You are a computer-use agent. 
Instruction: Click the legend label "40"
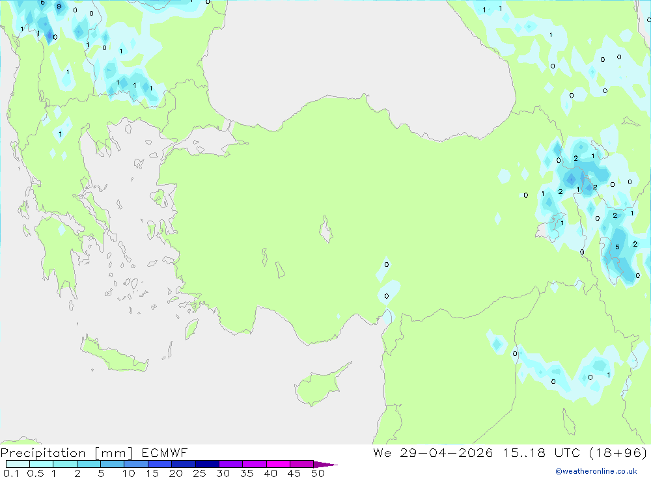pyautogui.click(x=270, y=473)
